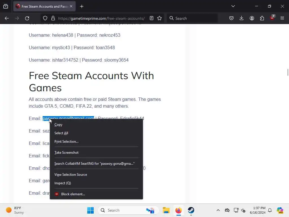Open the weather widget showing 83°F Sunny
This screenshot has height=217, width=289.
[15, 210]
